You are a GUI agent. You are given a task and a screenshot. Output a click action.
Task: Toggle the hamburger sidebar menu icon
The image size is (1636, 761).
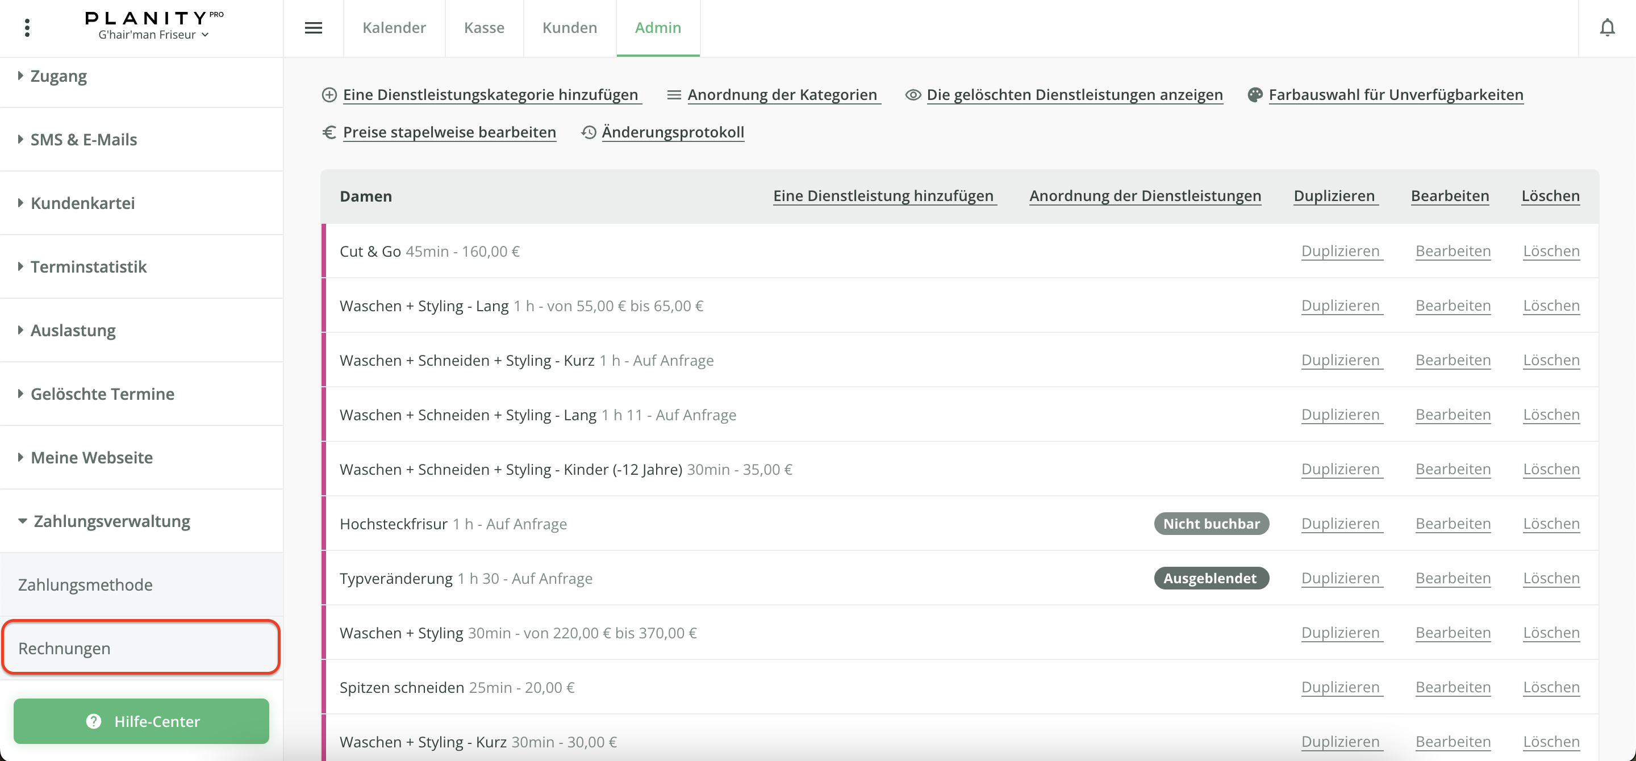[x=313, y=28]
